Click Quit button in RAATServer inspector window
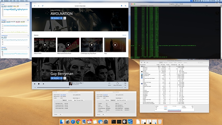The image size is (222, 125). (60, 114)
